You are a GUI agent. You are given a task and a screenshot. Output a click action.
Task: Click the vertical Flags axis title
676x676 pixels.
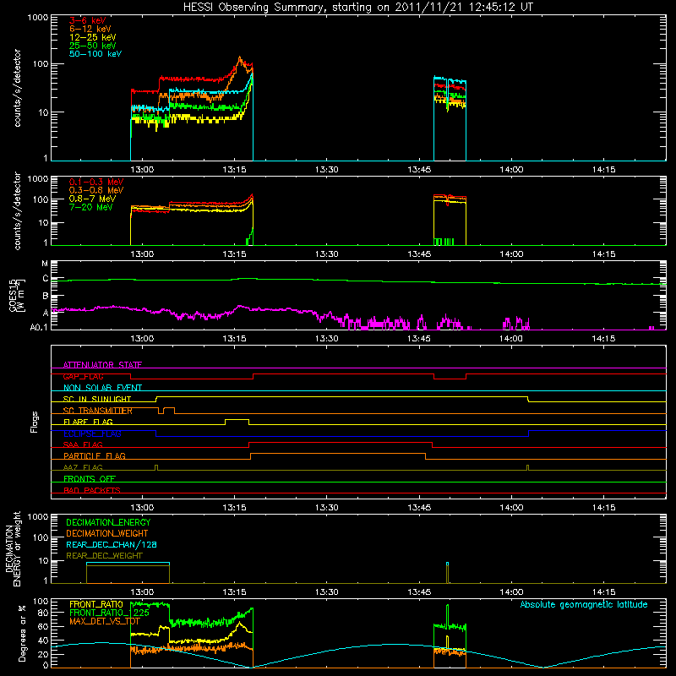coord(35,422)
